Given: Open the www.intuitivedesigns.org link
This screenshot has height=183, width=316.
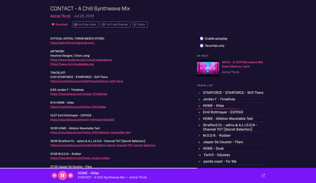Looking at the screenshot, I should click(x=72, y=64).
